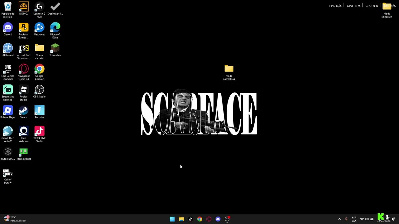The height and width of the screenshot is (224, 399).
Task: Select the Optimizer checkmark icon
Action: click(x=55, y=8)
